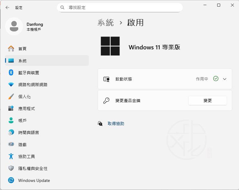The width and height of the screenshot is (239, 190).
Task: Open the 取得協助 help link
Action: [x=116, y=123]
